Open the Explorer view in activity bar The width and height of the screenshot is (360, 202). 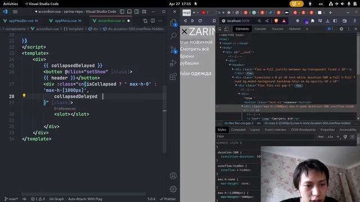(x=173, y=23)
